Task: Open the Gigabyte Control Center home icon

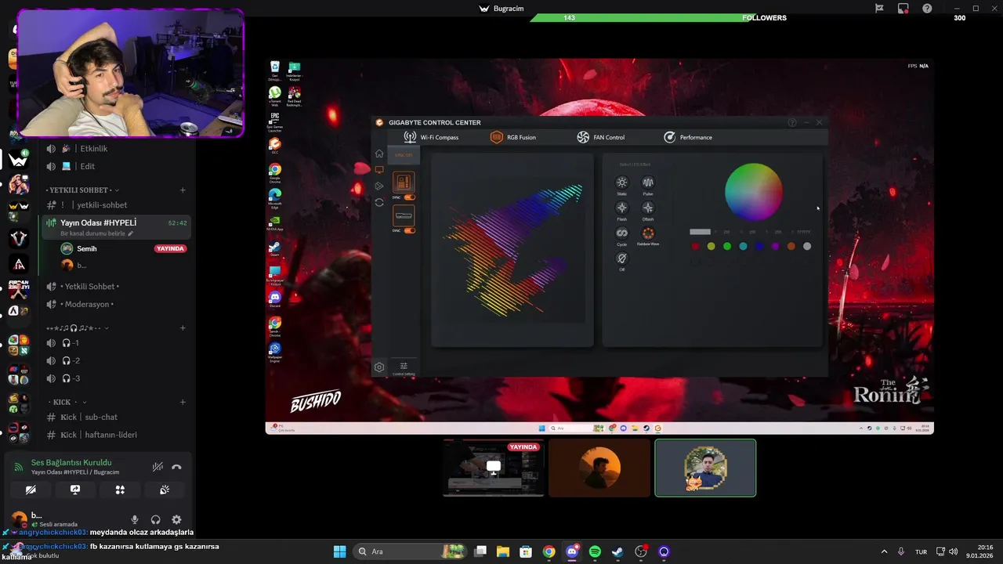Action: coord(379,154)
